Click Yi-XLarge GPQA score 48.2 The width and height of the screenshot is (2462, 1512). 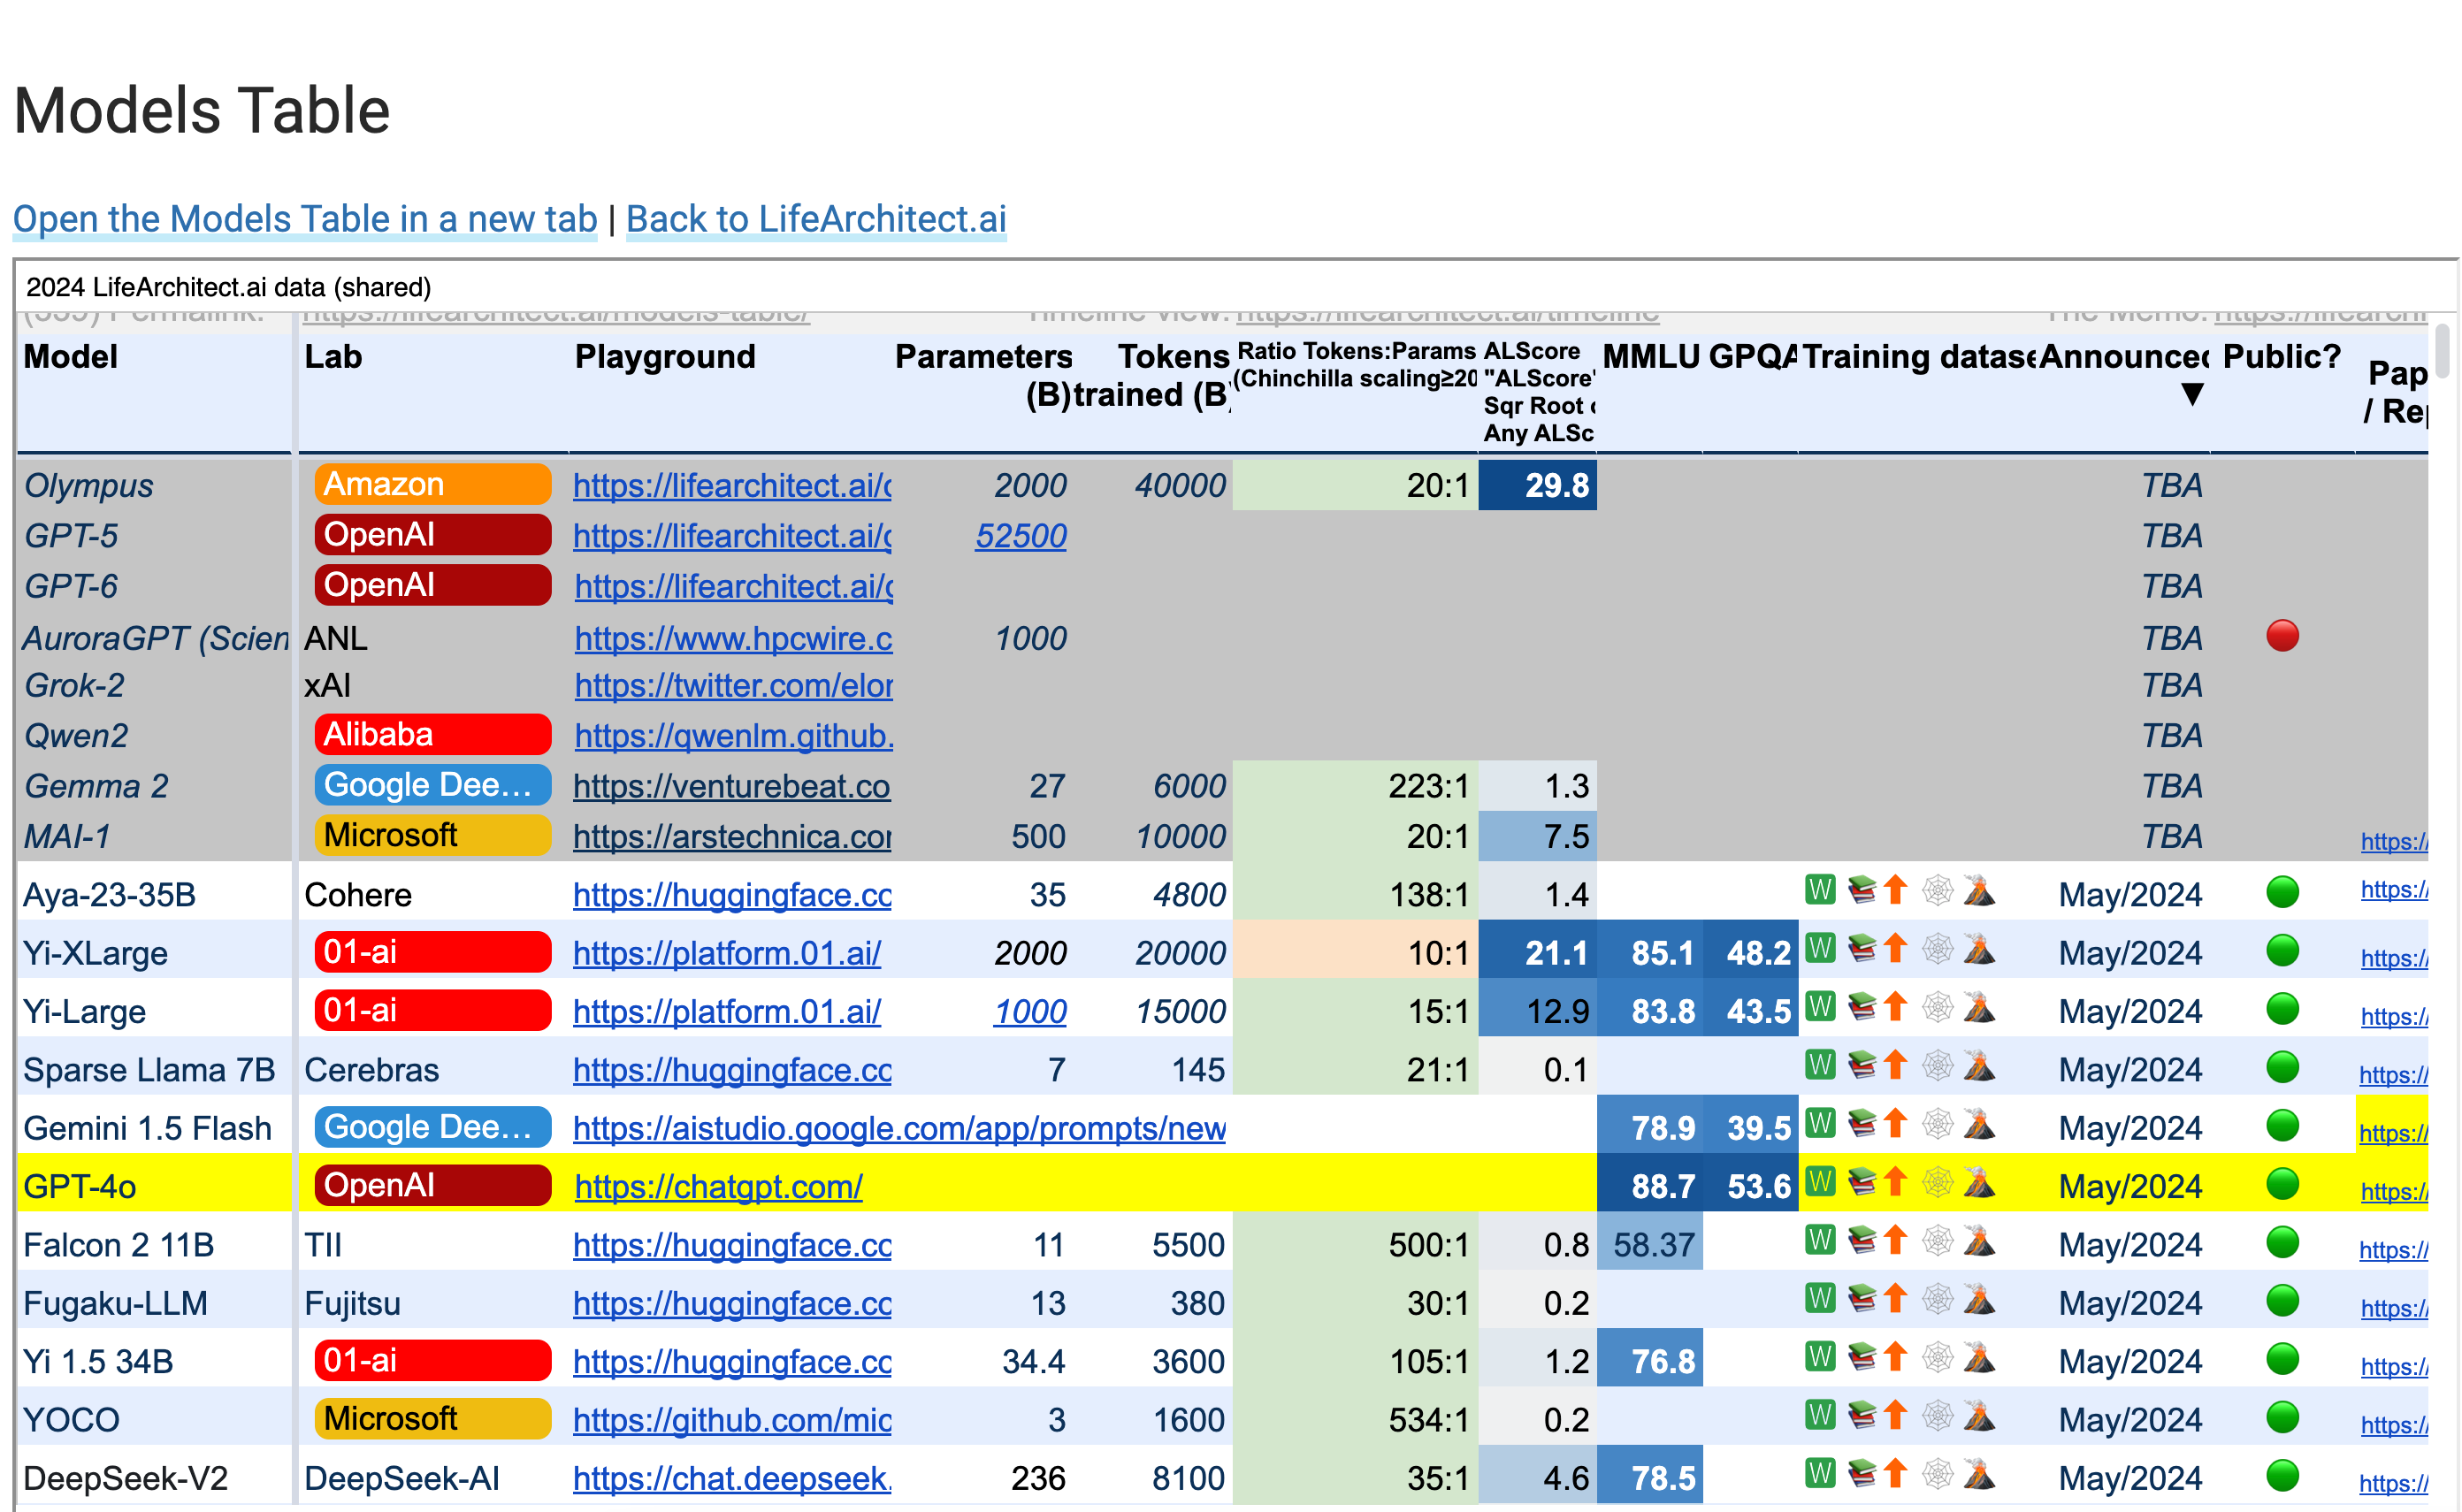point(1750,949)
